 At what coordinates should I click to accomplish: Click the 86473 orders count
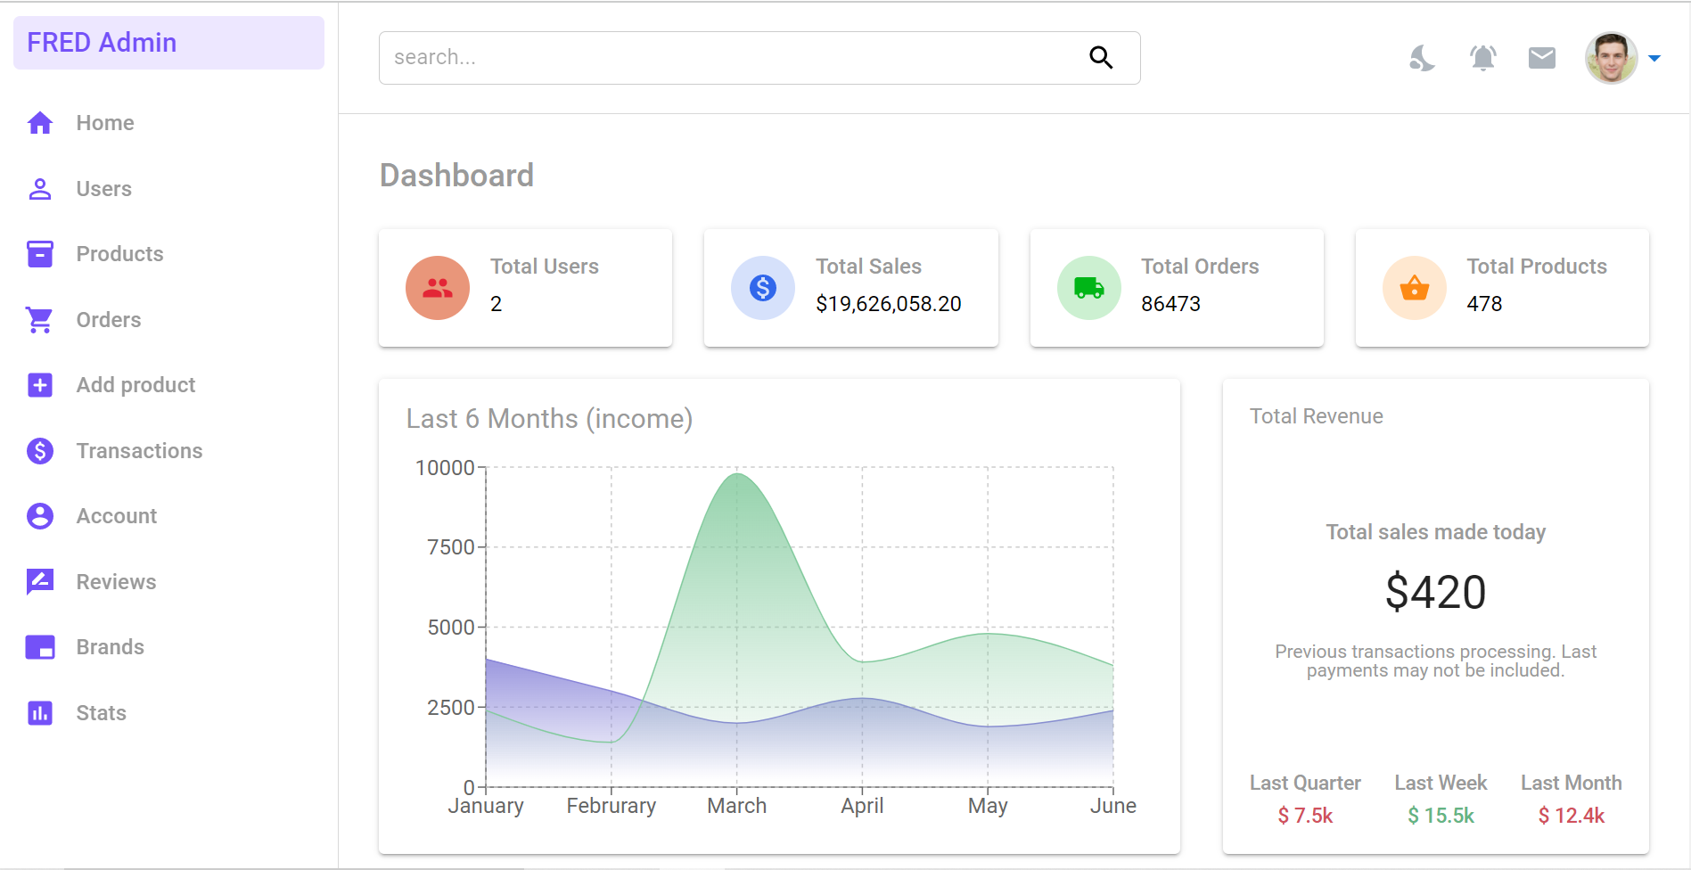click(x=1171, y=304)
